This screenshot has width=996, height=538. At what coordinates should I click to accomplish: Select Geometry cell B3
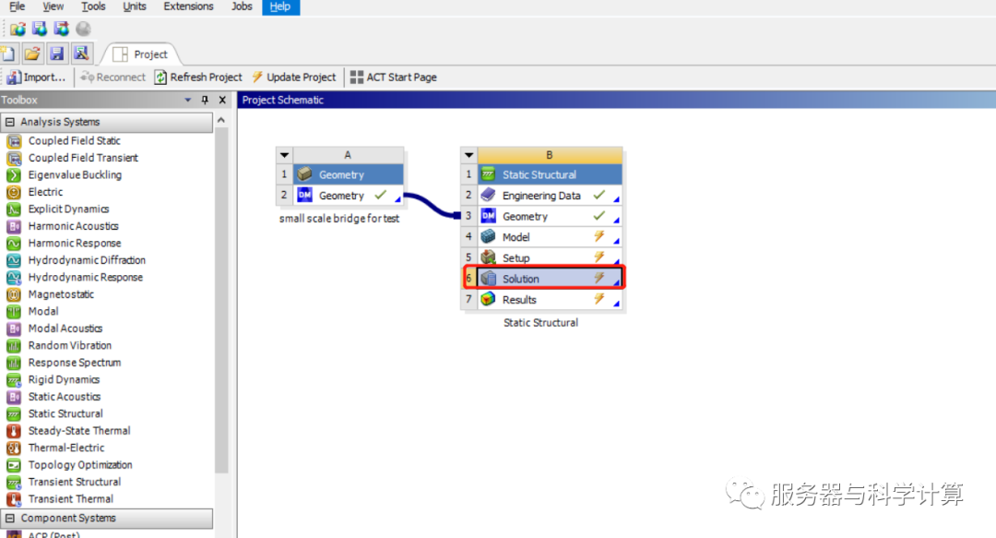(x=550, y=217)
